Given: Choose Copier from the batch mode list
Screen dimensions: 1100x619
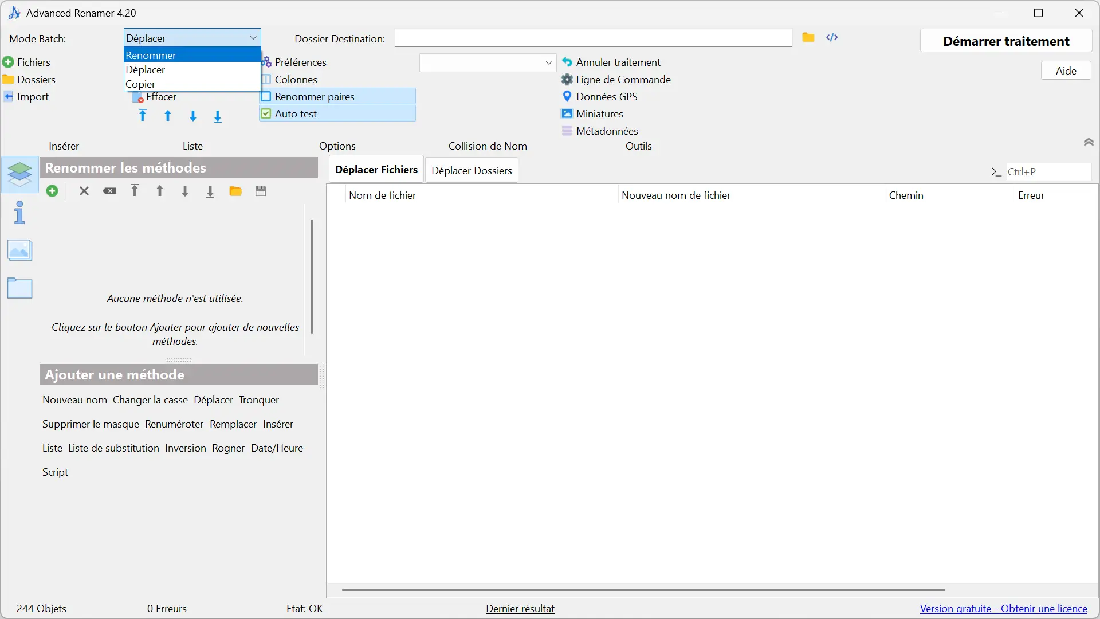Looking at the screenshot, I should 192,84.
